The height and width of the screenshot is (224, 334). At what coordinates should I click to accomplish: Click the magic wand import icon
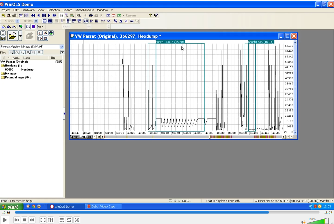46,33
